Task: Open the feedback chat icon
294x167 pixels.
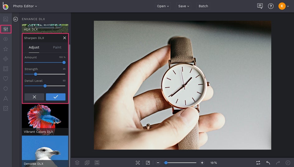Action: (260, 6)
